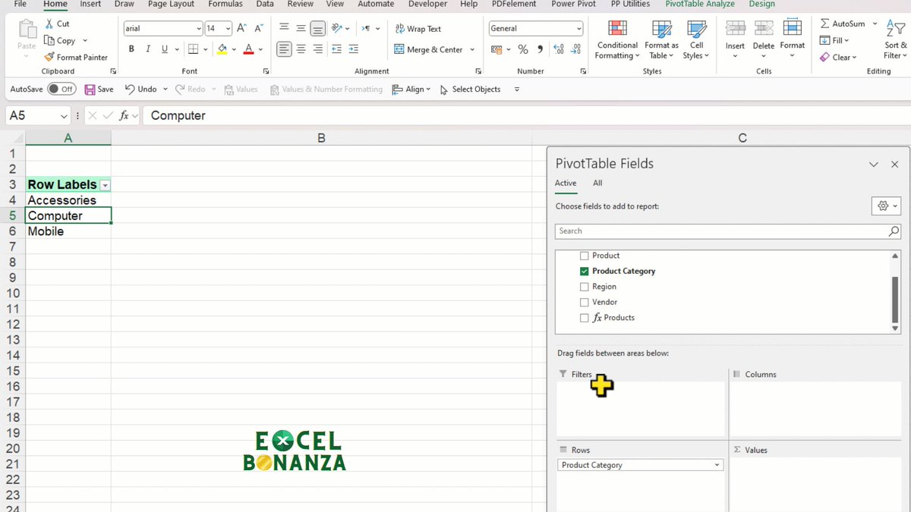This screenshot has height=512, width=911.
Task: Check the fx Products field checkbox
Action: pos(584,318)
